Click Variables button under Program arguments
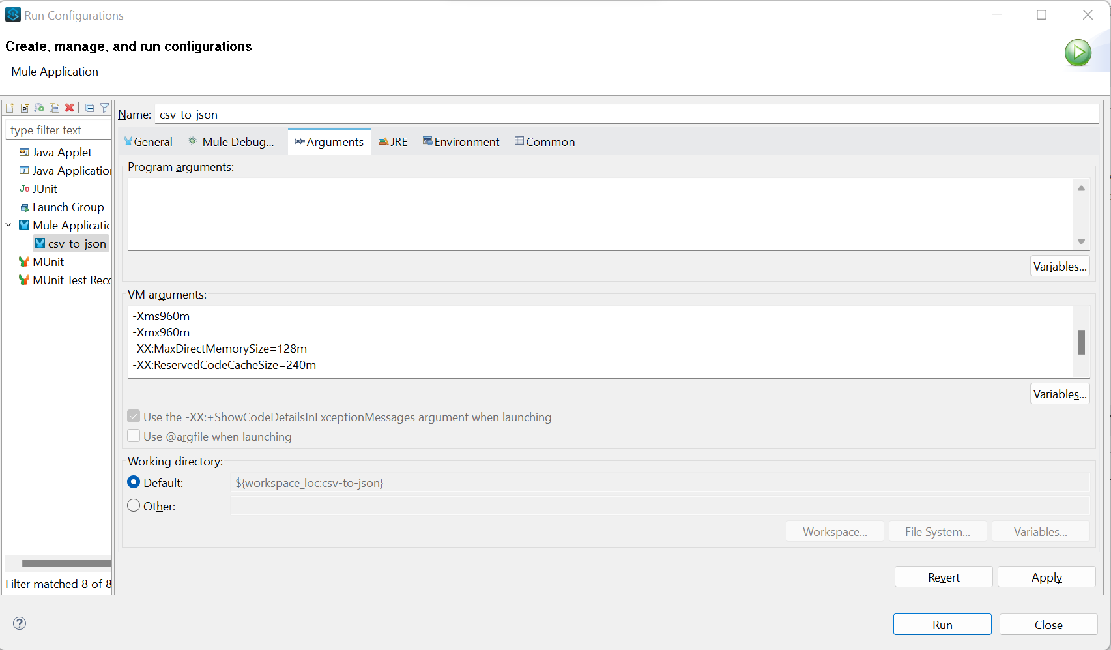Viewport: 1111px width, 650px height. 1060,266
